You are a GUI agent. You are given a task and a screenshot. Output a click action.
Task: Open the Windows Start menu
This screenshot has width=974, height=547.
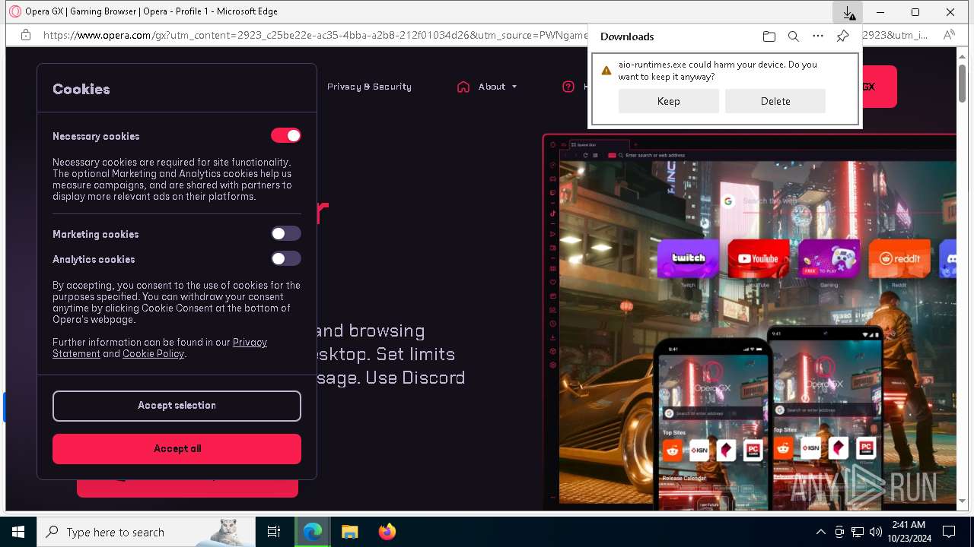click(x=18, y=532)
